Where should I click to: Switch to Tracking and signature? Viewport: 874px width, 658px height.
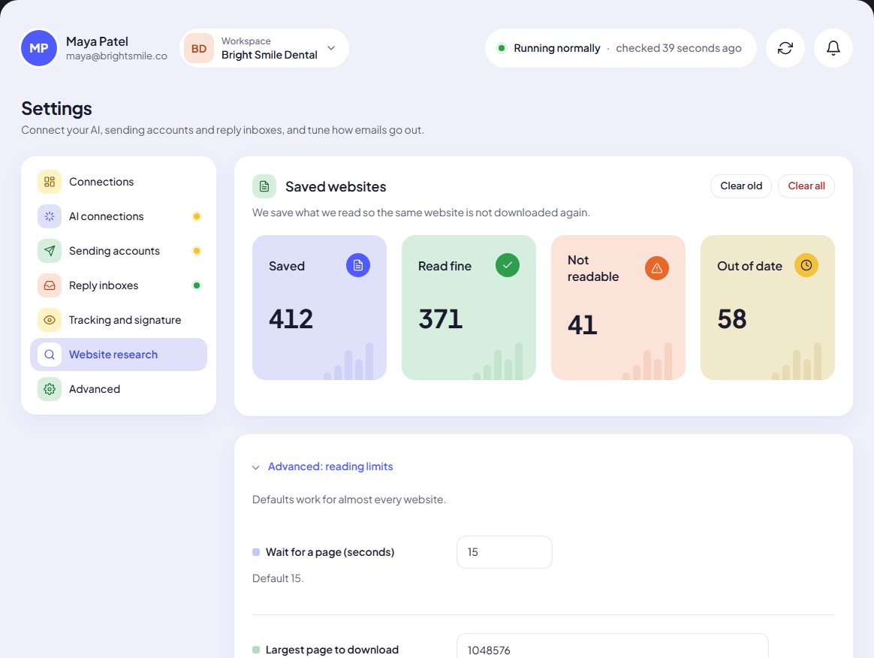click(x=119, y=320)
